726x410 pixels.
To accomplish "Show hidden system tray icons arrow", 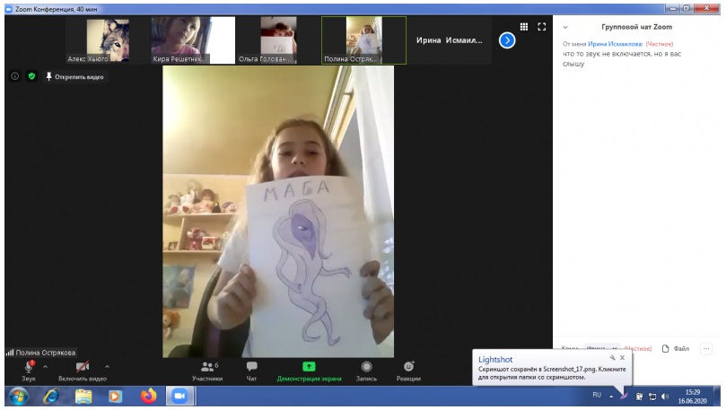I will 611,397.
